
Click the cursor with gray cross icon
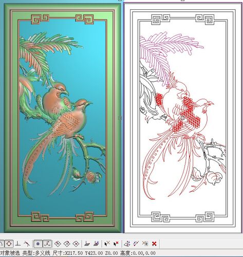pos(107,244)
